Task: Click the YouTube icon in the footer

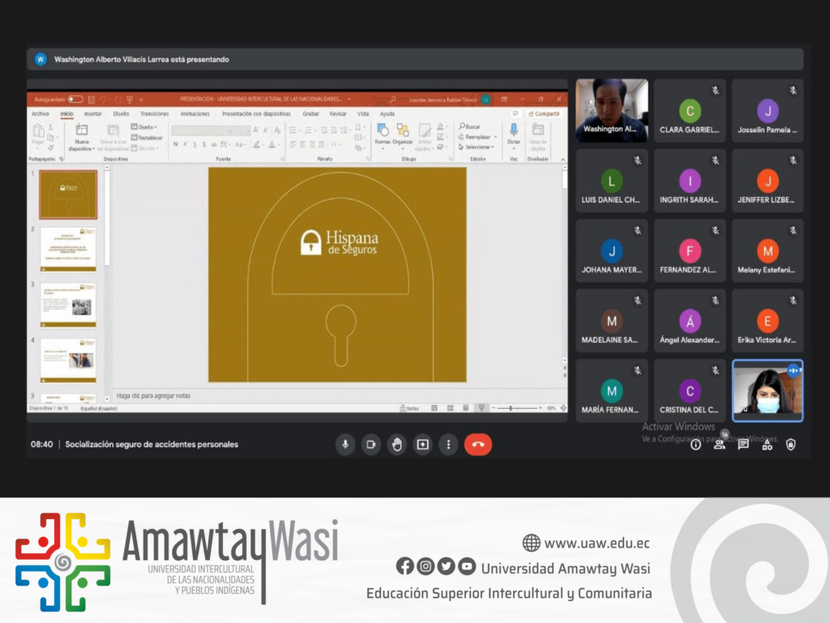Action: pyautogui.click(x=466, y=566)
